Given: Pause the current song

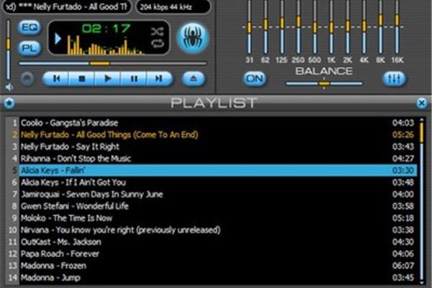Looking at the screenshot, I should 134,78.
